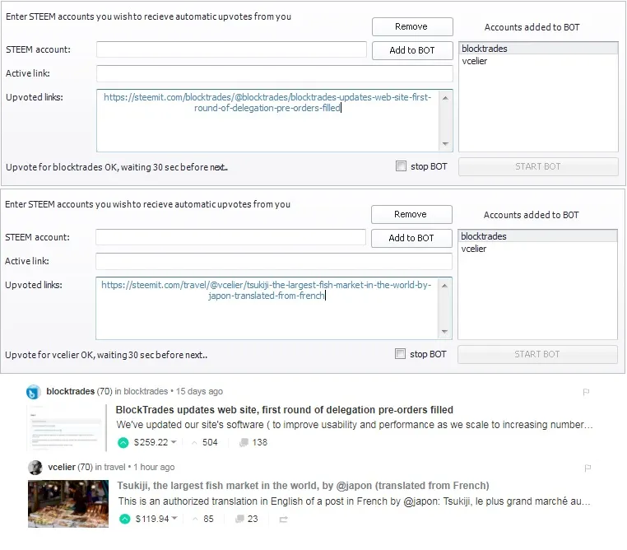Click the STEEM account field in the bottom panel
Screen dimensions: 627x550
tap(230, 237)
